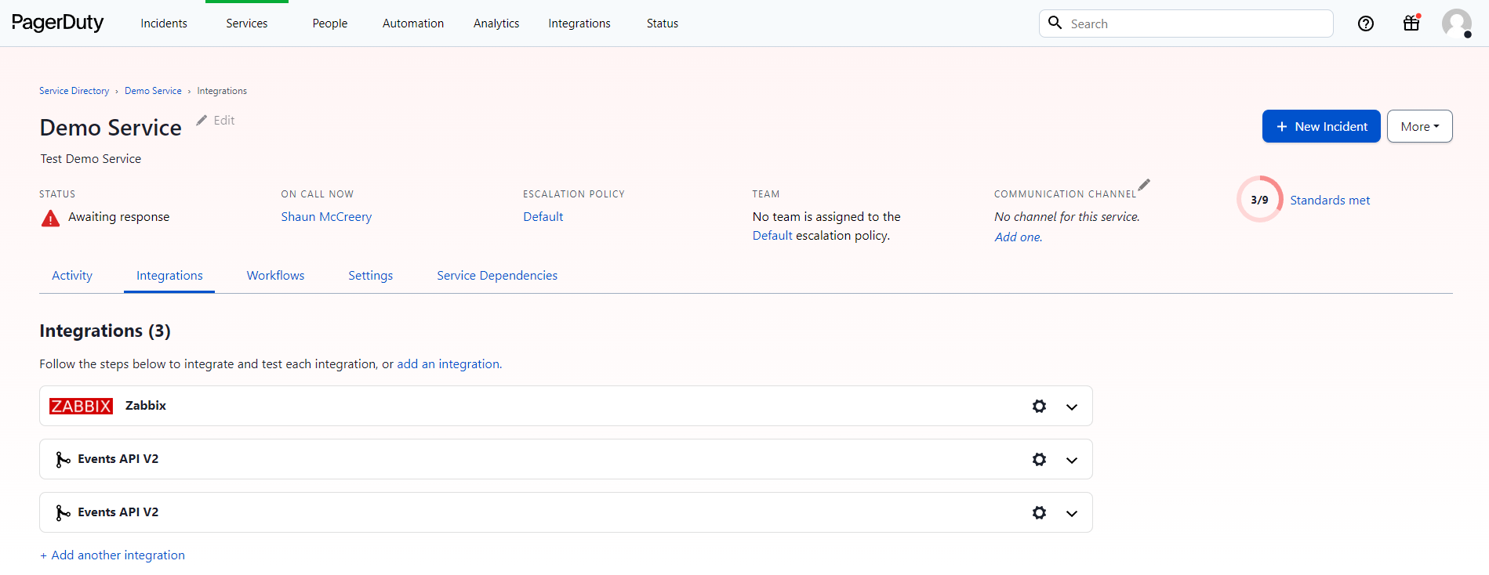
Task: Expand the last Events API V2 row
Action: (1072, 513)
